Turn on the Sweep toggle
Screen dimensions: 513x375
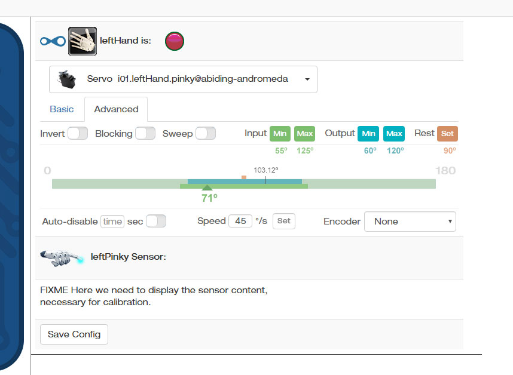[x=206, y=133]
